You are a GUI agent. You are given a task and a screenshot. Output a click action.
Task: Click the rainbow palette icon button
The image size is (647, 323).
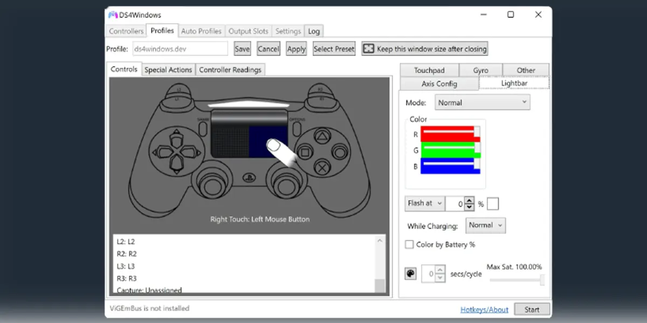tap(410, 274)
